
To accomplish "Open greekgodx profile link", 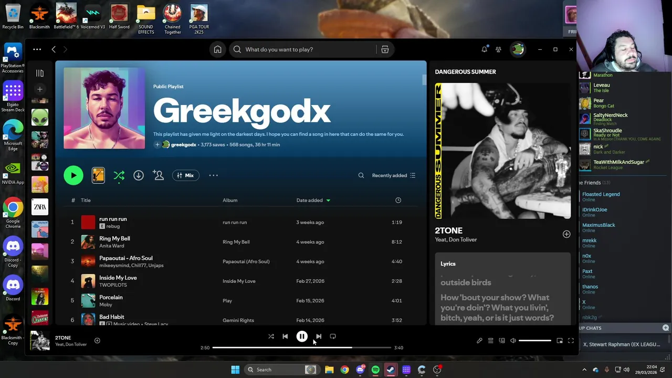I will (x=183, y=144).
